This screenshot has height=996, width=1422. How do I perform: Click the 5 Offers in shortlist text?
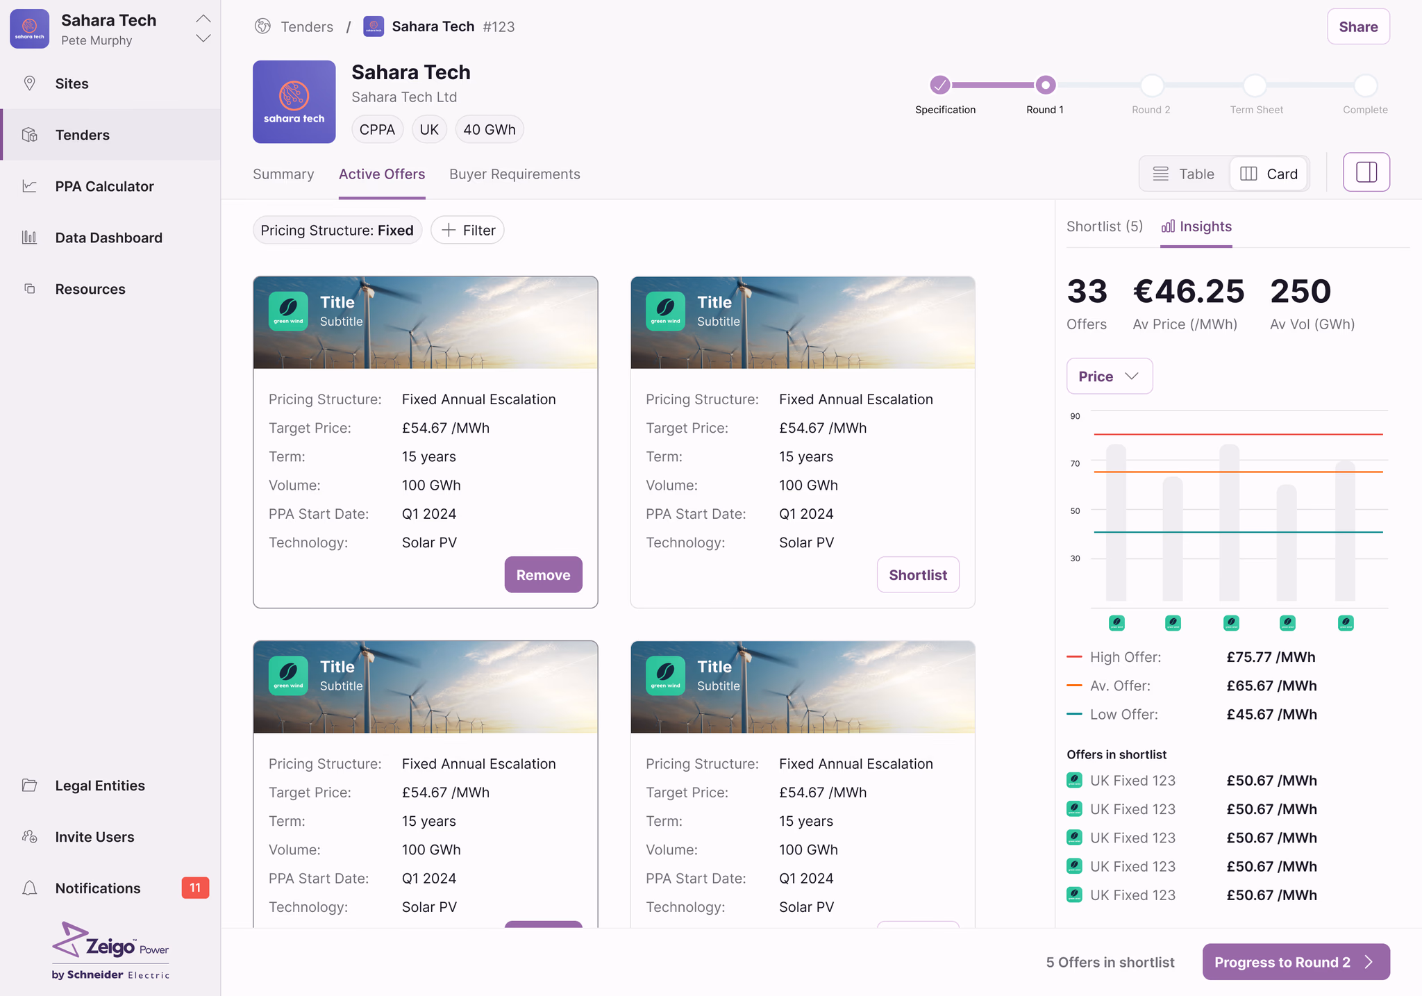1110,962
